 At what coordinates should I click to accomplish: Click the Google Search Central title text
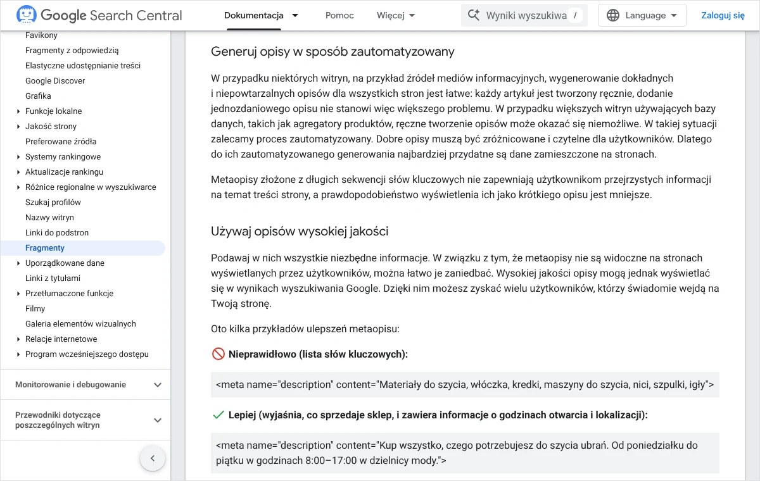coord(111,15)
